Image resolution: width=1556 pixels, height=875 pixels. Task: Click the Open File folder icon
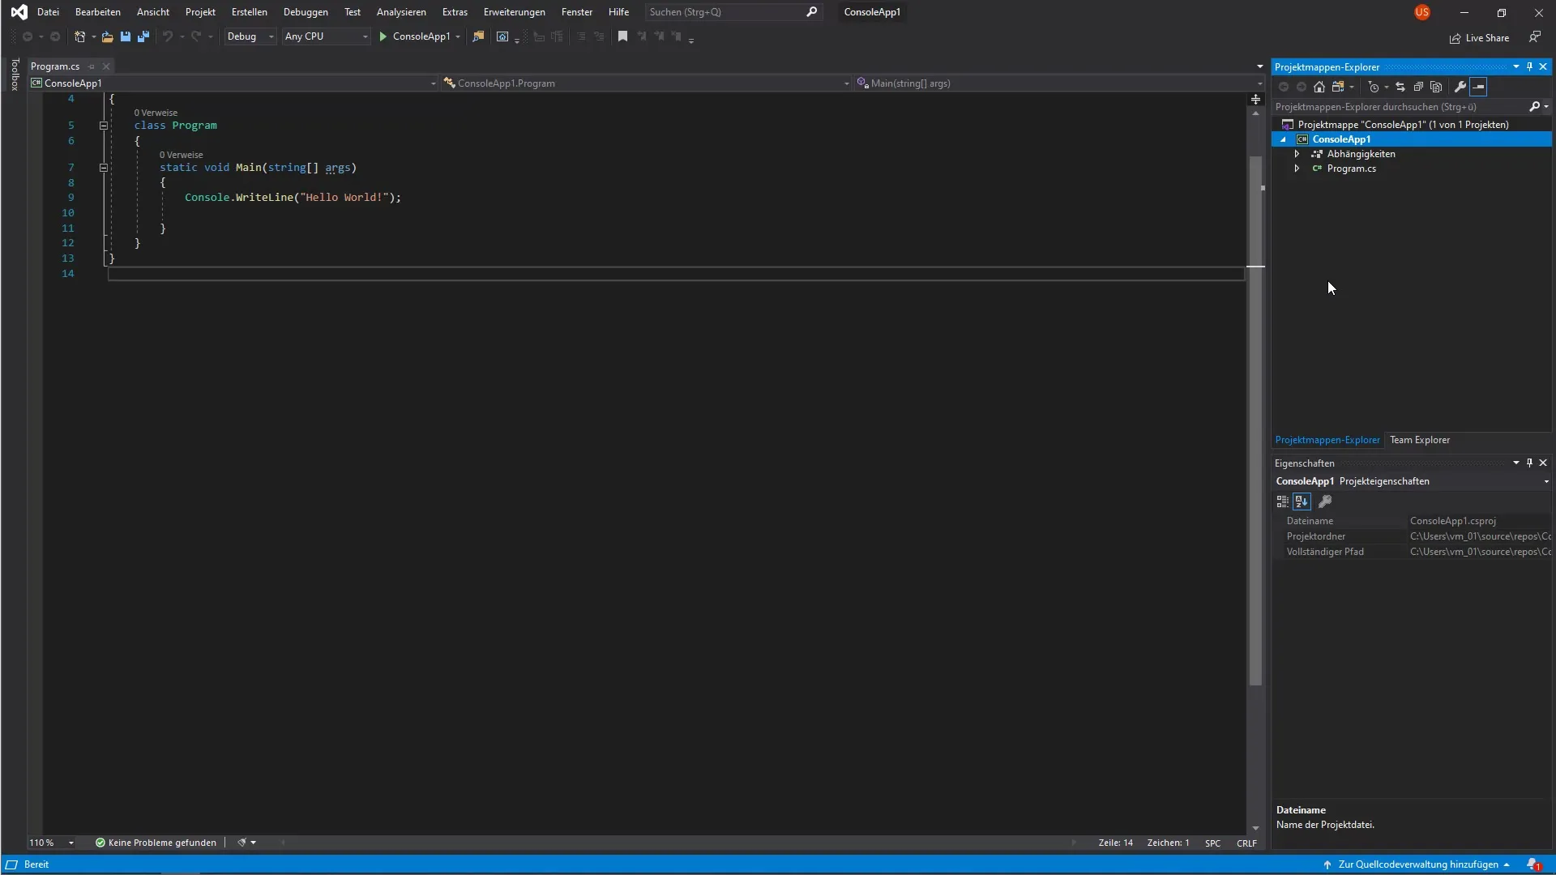[107, 36]
